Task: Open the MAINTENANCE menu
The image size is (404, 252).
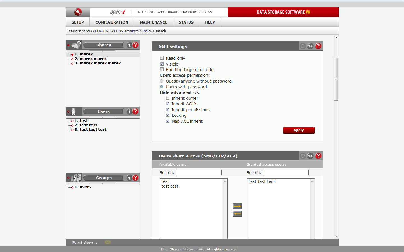Action: click(153, 22)
